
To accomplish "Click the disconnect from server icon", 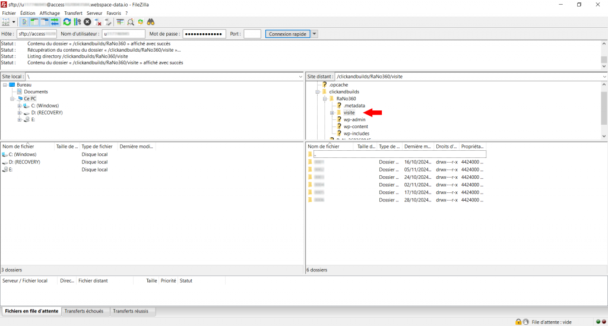I will coord(98,22).
